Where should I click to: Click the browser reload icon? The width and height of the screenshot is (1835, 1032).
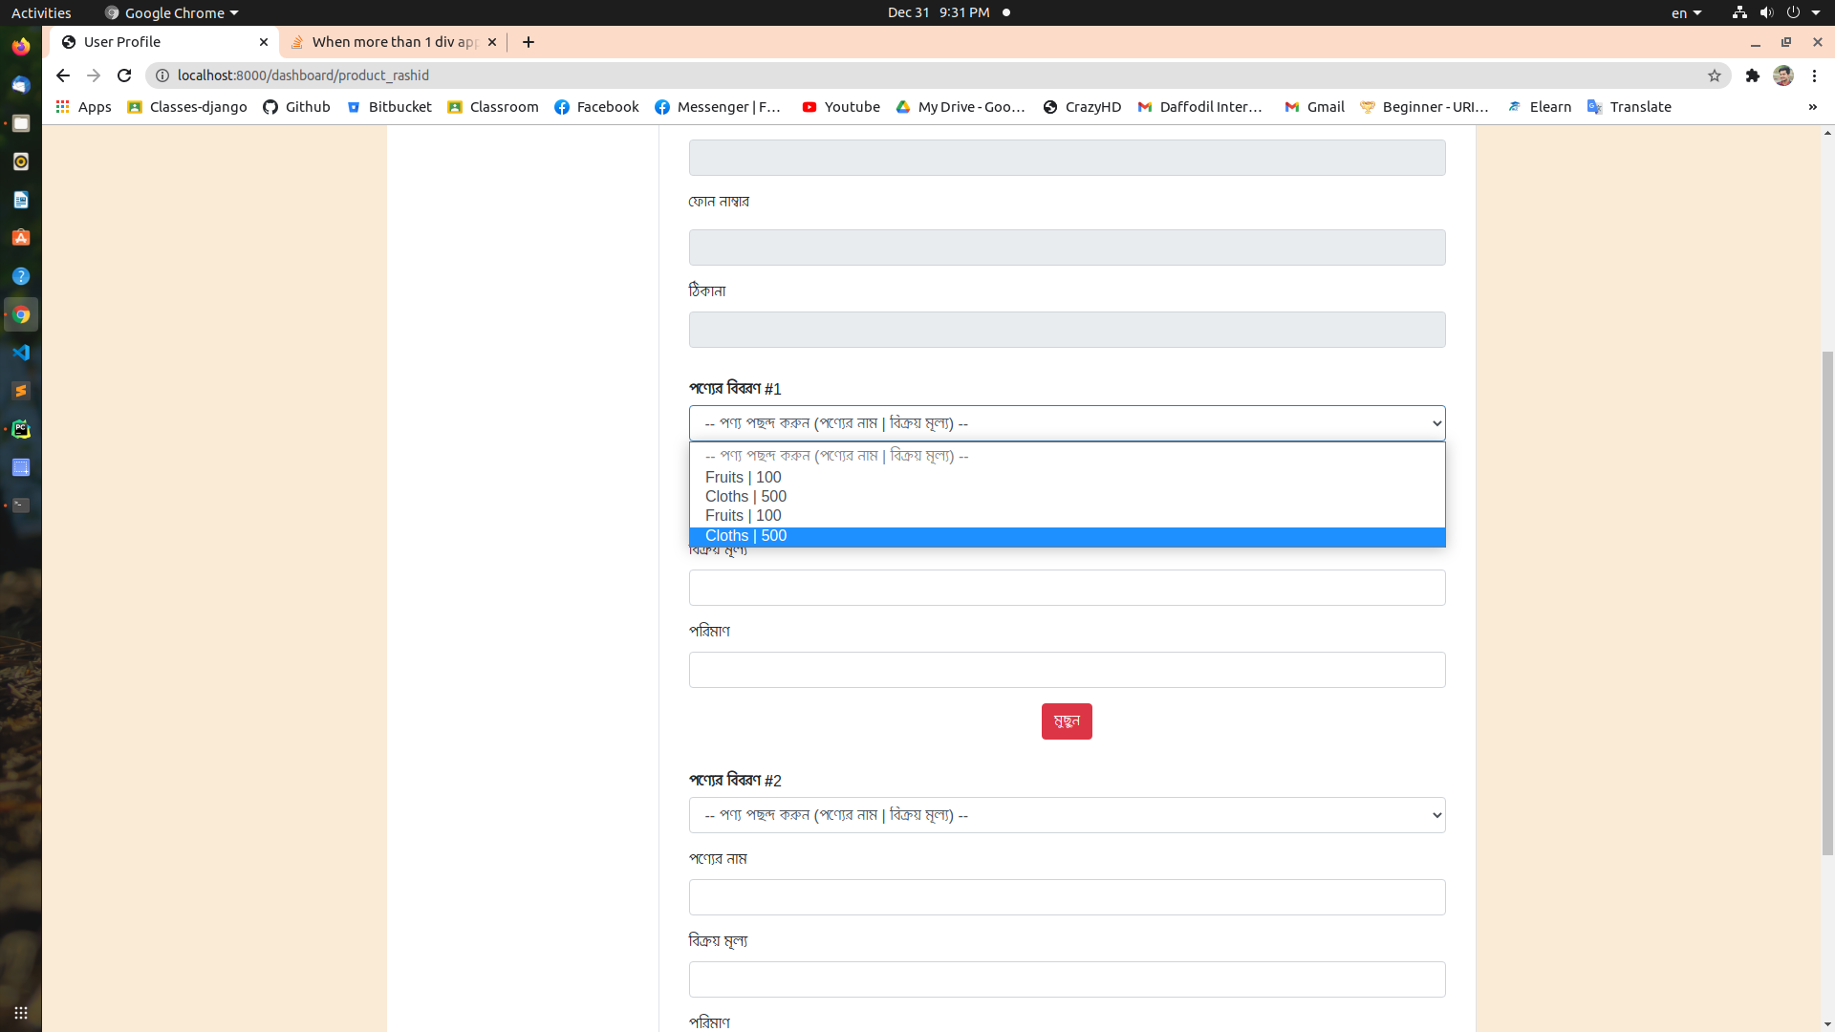[x=124, y=75]
